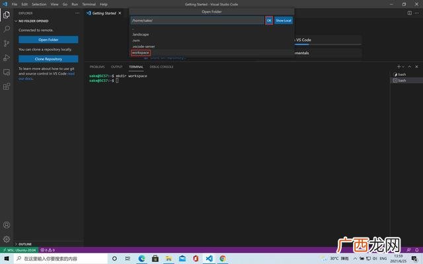Click the Clone Repository button

[x=48, y=59]
